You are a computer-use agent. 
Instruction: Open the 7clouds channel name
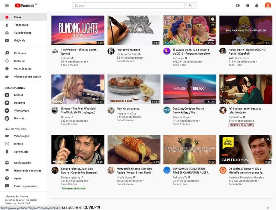pos(66,58)
